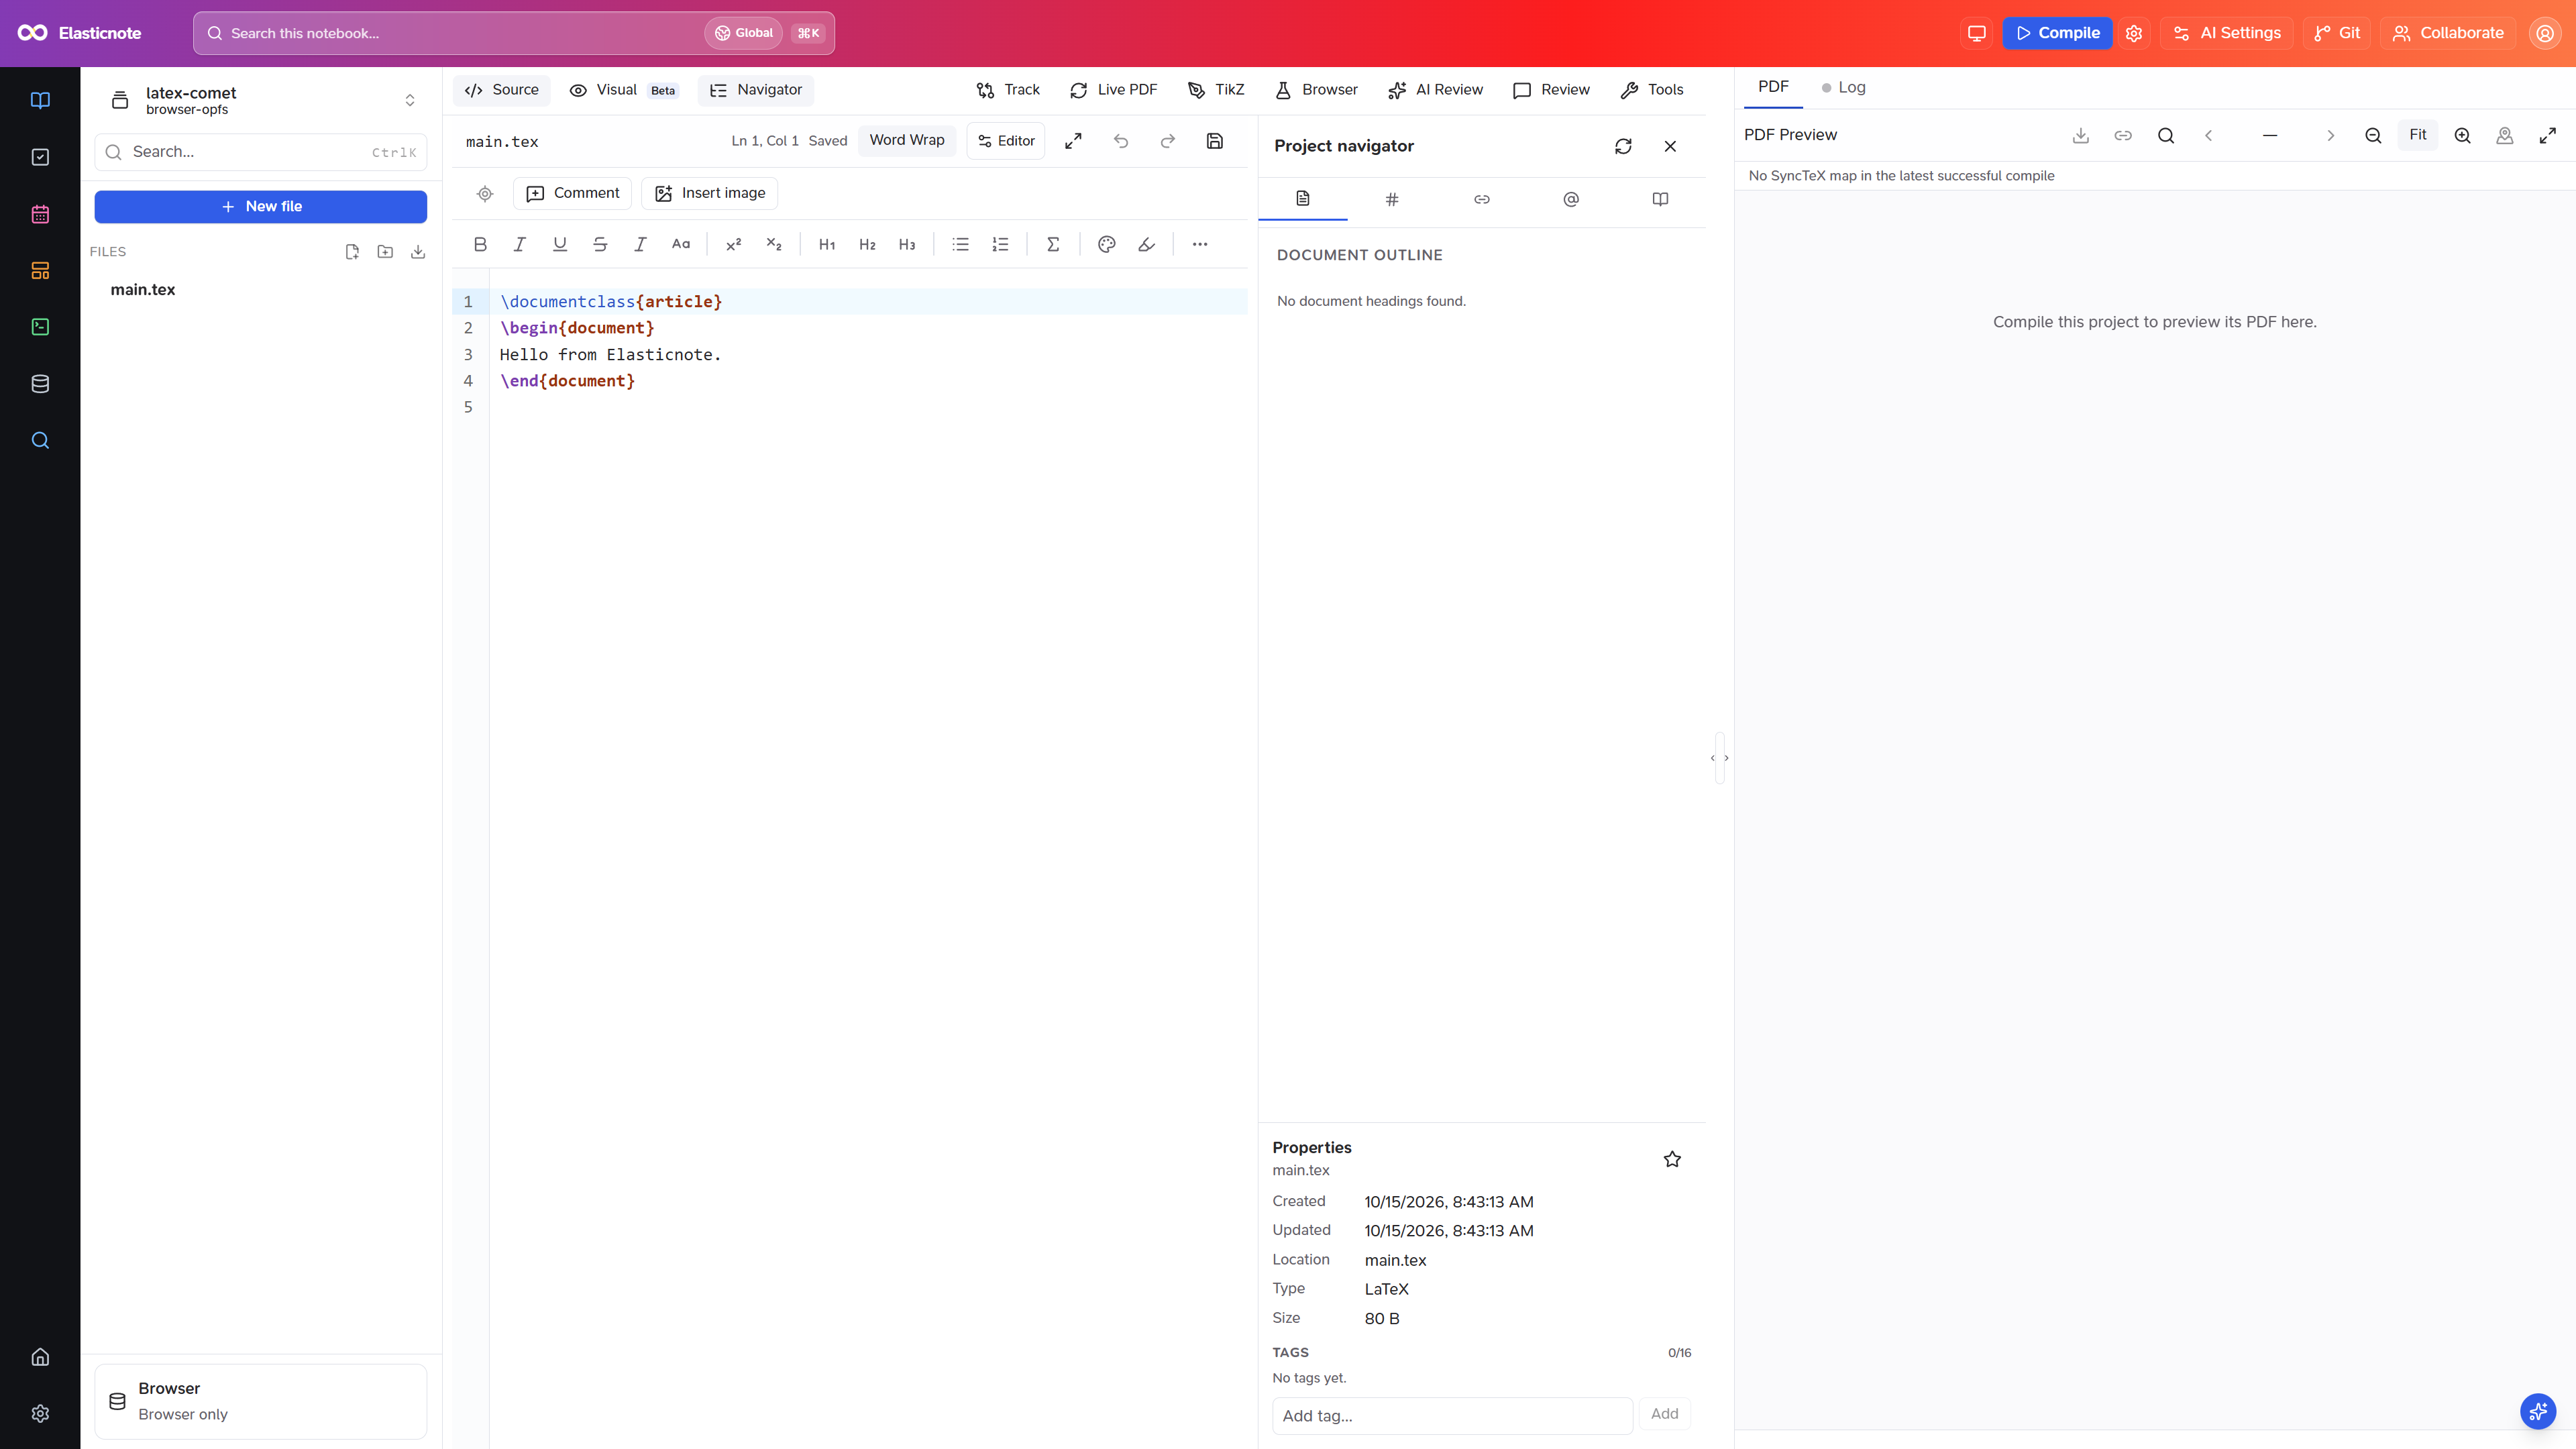Image resolution: width=2576 pixels, height=1449 pixels.
Task: Select Fit zoom option in PDF preview
Action: coord(2418,135)
